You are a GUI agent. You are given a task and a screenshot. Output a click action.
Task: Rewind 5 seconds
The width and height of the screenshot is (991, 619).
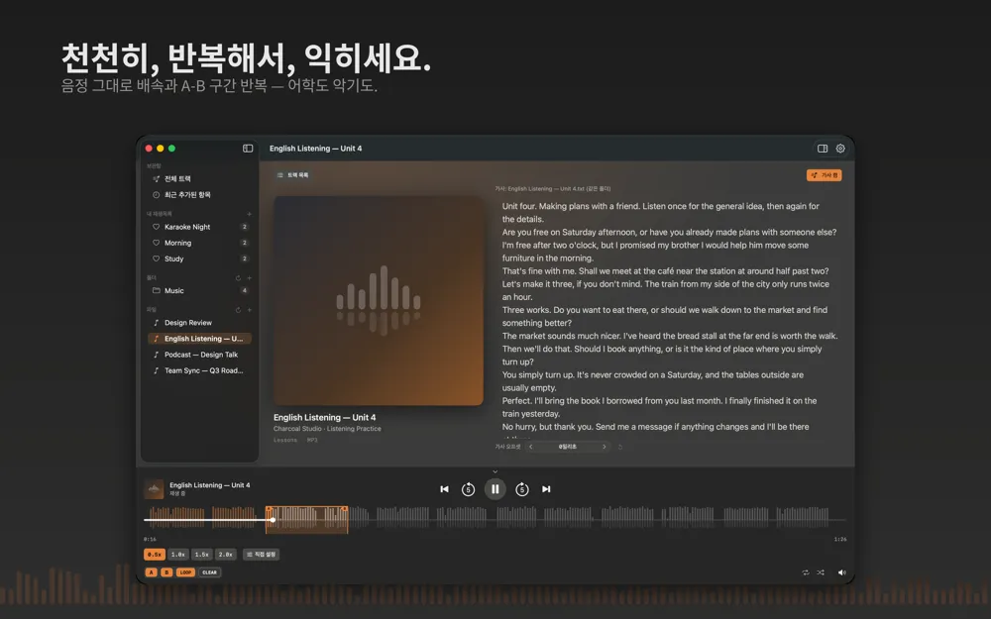click(468, 489)
